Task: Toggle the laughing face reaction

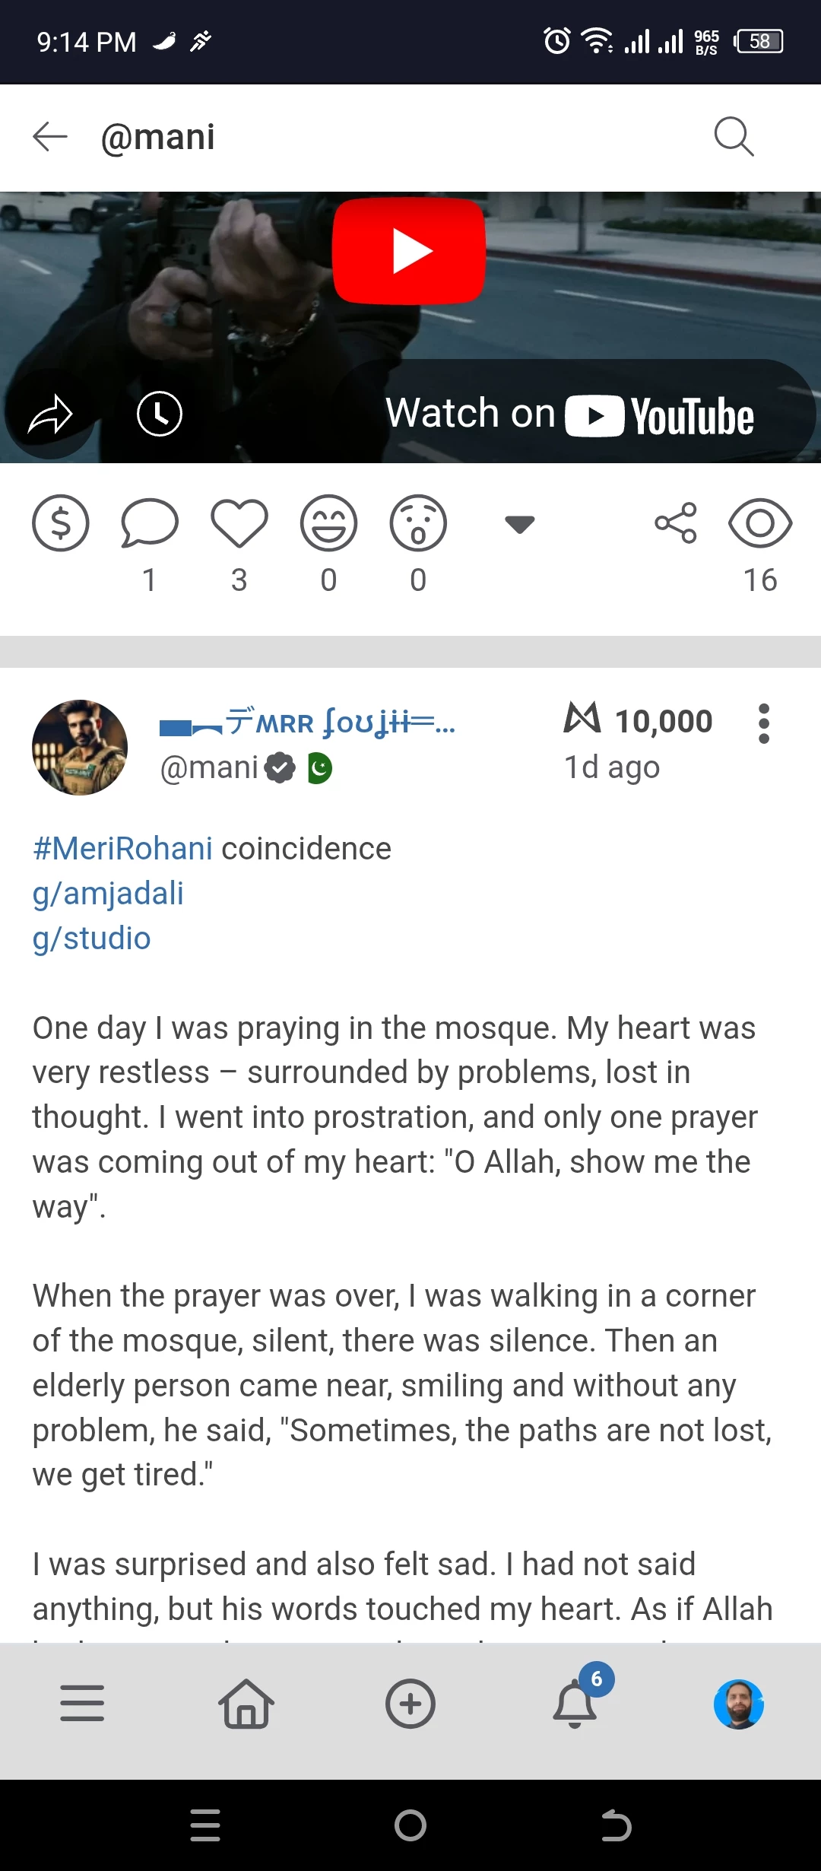Action: (328, 523)
